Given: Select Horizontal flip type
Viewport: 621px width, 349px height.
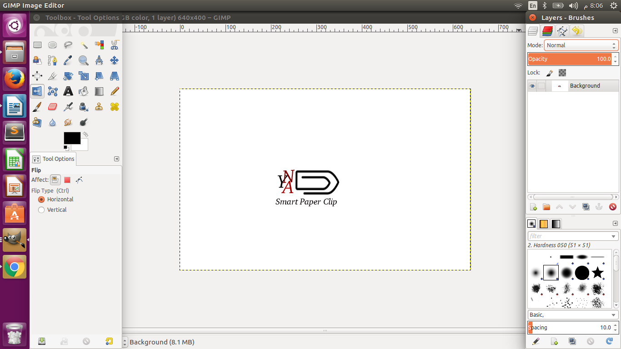Looking at the screenshot, I should (56, 199).
